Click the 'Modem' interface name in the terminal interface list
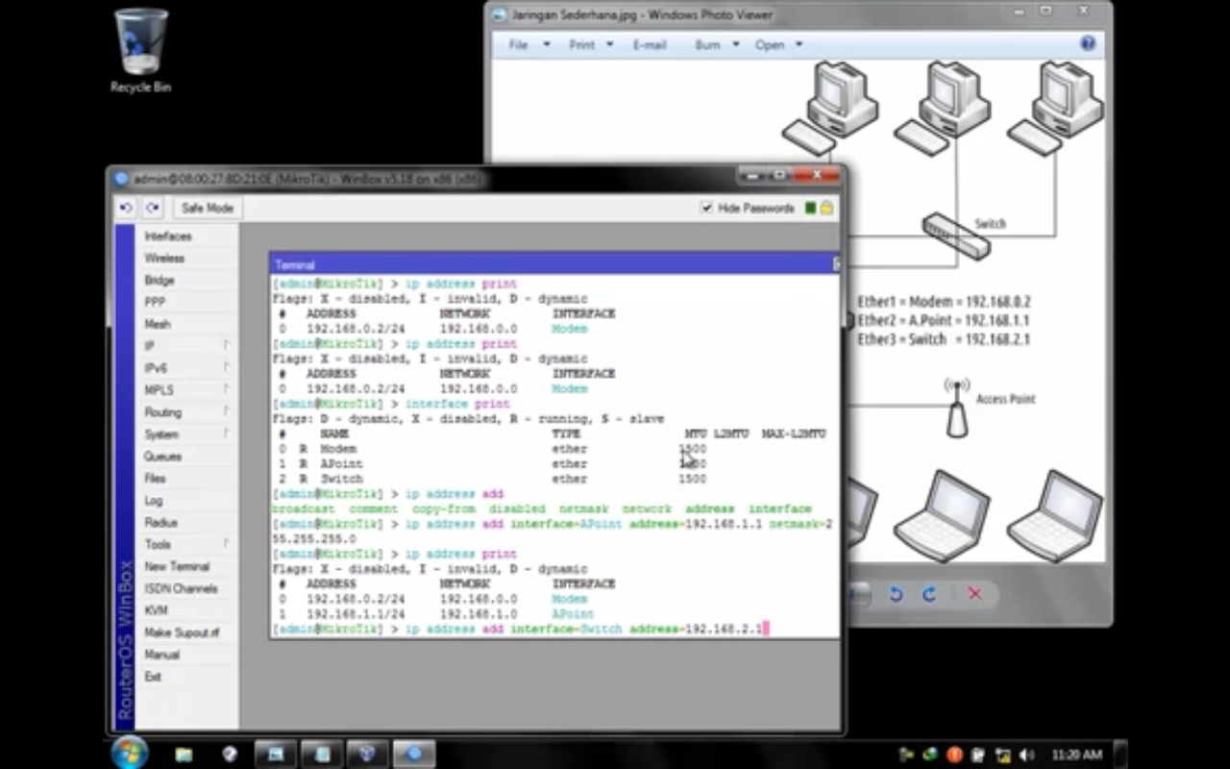Viewport: 1230px width, 769px height. pos(338,449)
